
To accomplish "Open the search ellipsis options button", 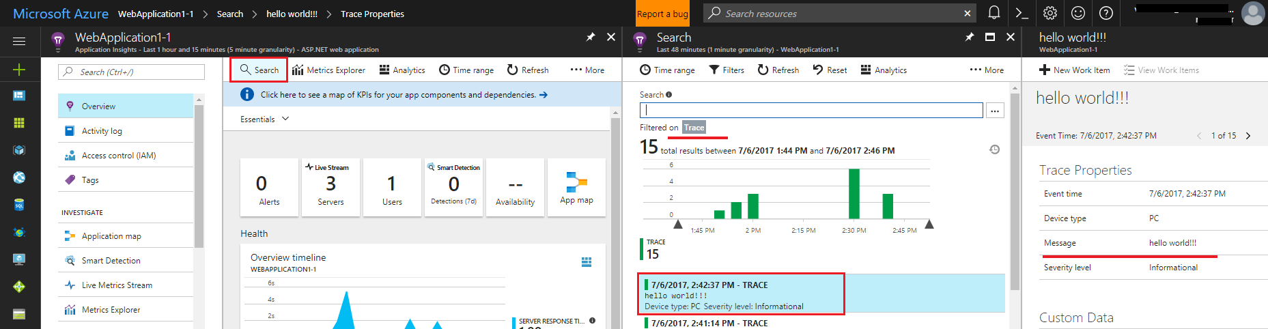I will 995,111.
